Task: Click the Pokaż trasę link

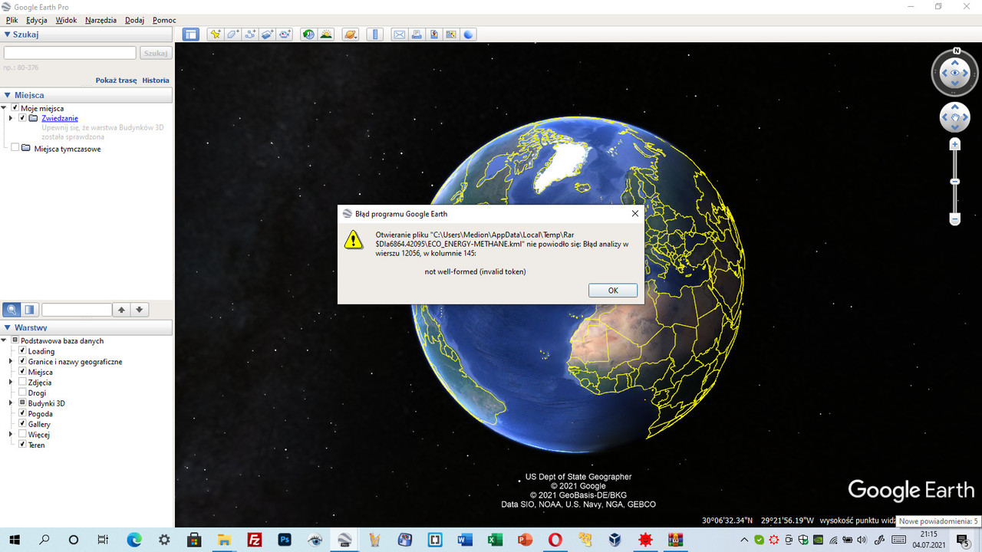Action: pyautogui.click(x=116, y=80)
